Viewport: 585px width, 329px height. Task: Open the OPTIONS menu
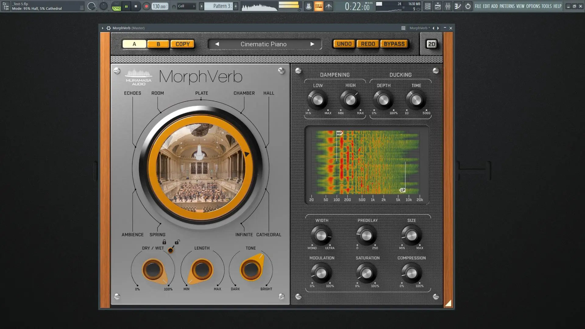coord(533,6)
